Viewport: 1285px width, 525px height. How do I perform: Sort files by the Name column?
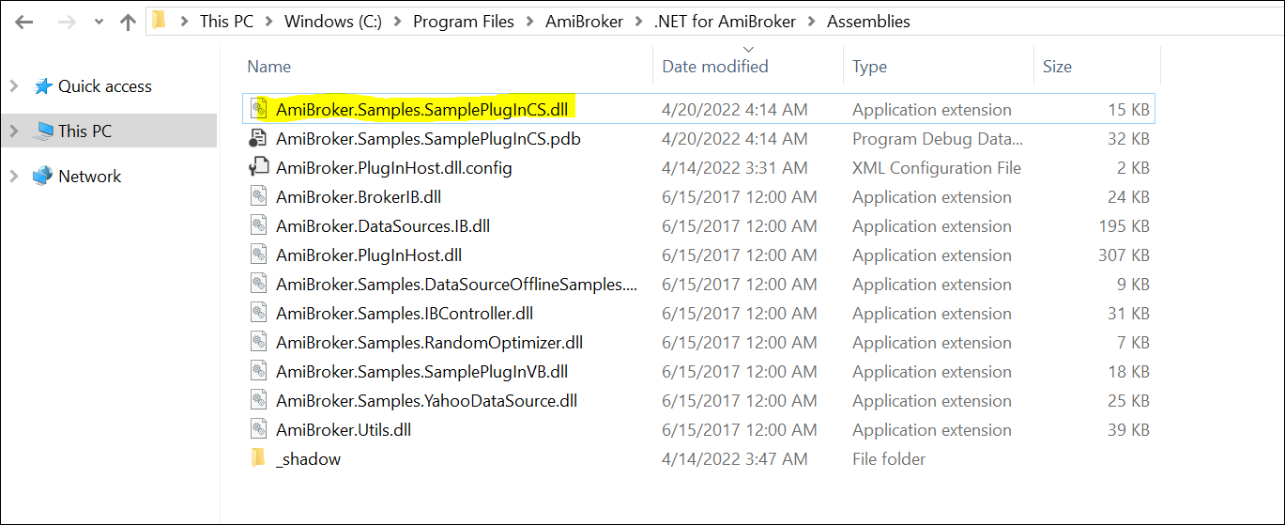coord(268,67)
